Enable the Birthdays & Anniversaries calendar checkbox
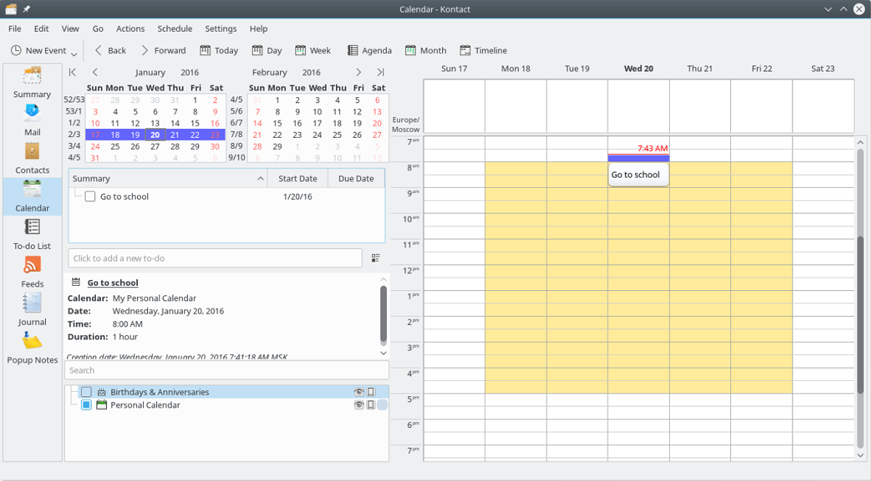 (x=86, y=392)
